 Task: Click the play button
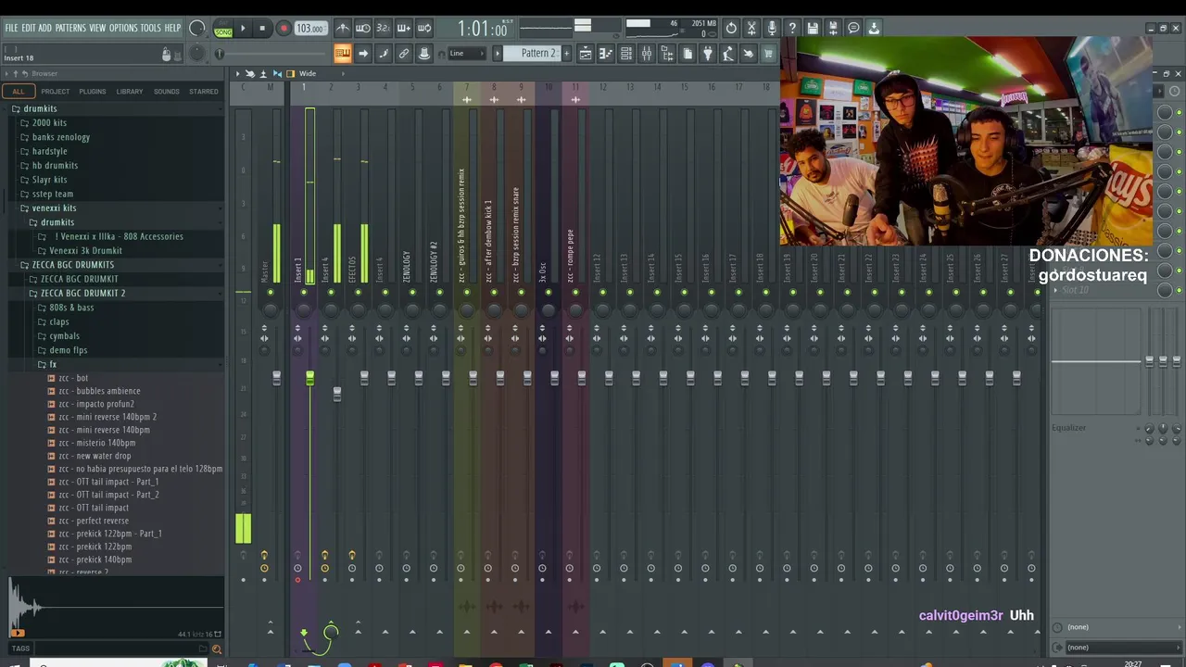[x=243, y=29]
